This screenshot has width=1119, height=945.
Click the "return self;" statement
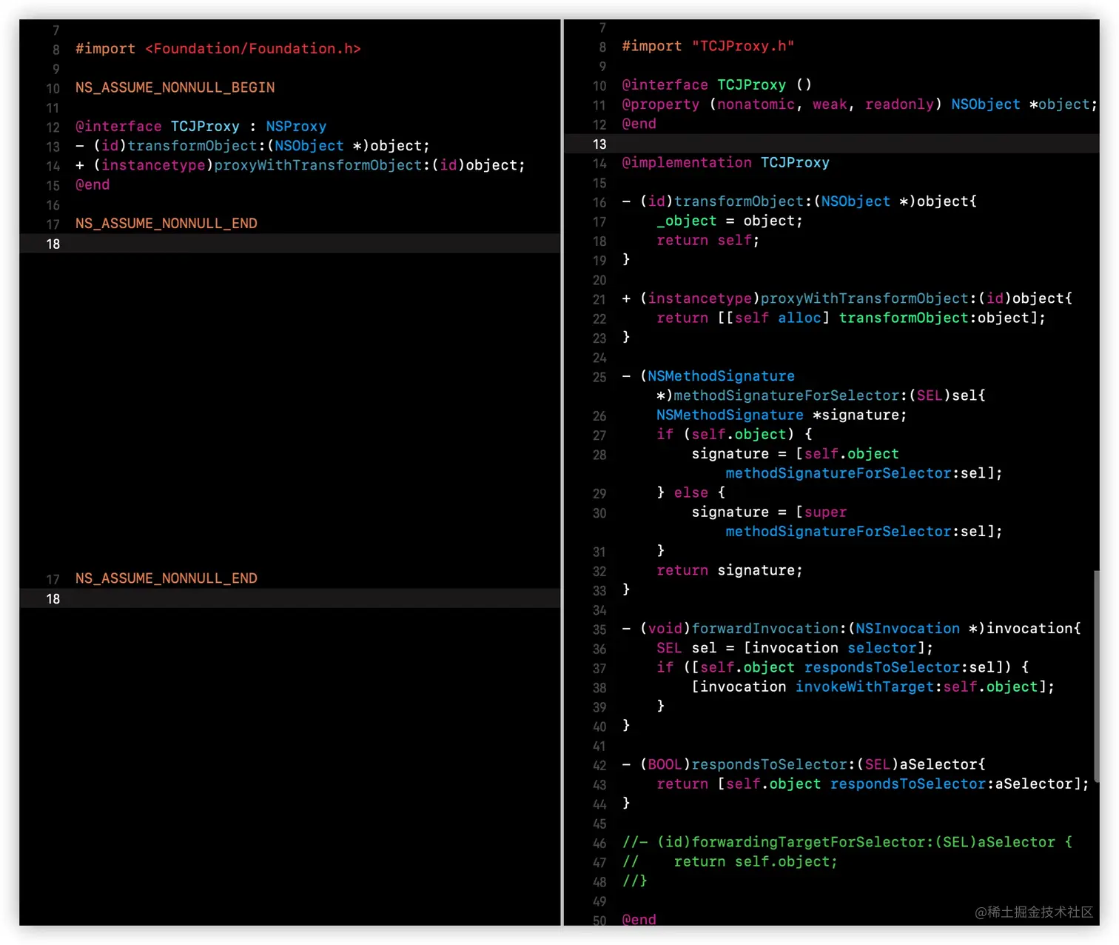pos(708,240)
